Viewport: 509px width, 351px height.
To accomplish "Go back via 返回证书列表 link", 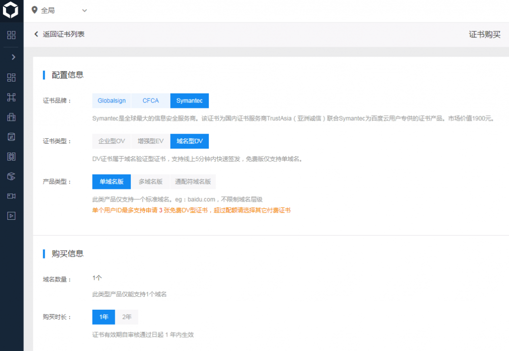I will (59, 34).
